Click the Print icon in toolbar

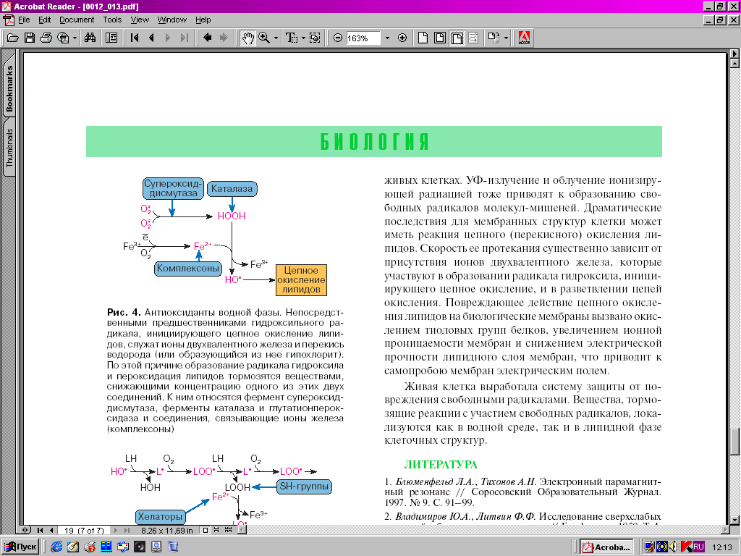coord(46,38)
